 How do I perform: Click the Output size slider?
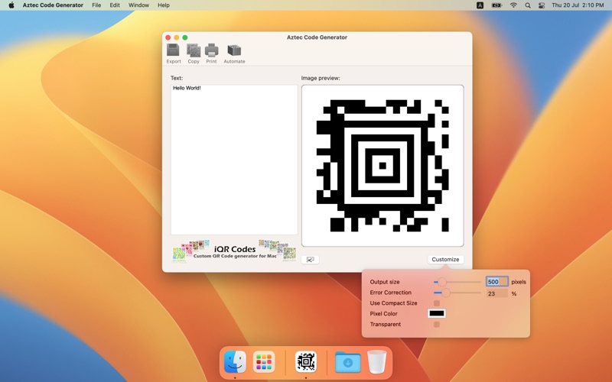(x=457, y=282)
